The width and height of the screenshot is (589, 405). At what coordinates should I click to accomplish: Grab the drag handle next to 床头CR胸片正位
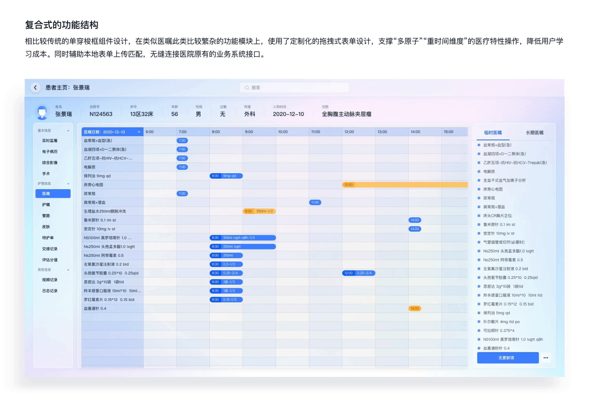coord(479,216)
